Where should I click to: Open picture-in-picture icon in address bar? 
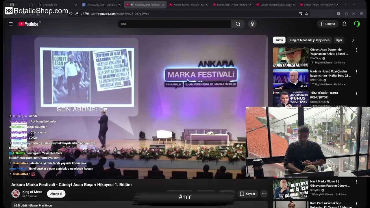(x=300, y=14)
